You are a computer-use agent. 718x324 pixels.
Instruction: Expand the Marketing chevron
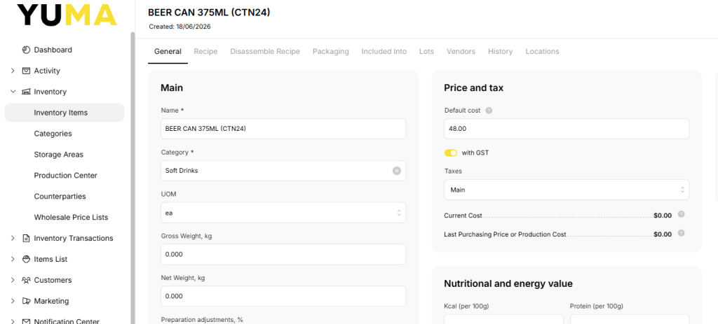[x=13, y=301]
